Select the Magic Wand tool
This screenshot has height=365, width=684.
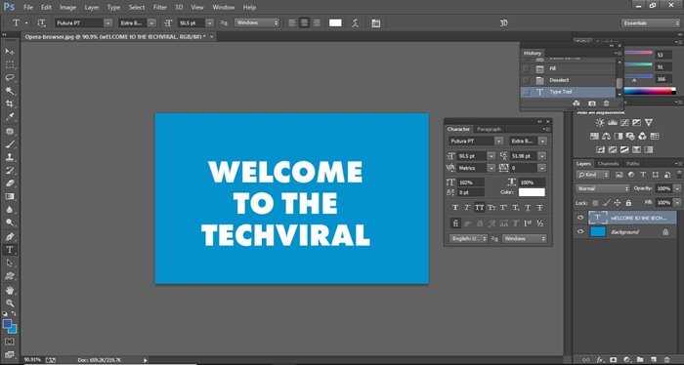point(10,91)
